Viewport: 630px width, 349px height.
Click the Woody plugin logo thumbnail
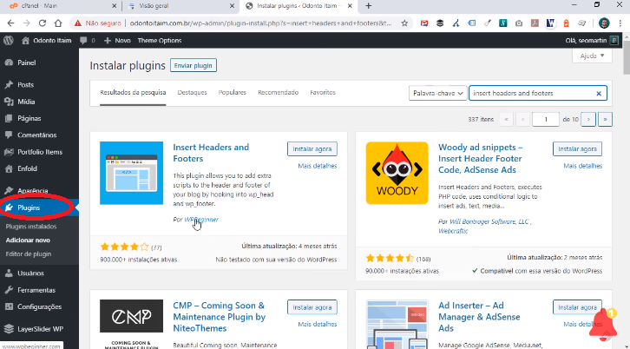point(397,173)
